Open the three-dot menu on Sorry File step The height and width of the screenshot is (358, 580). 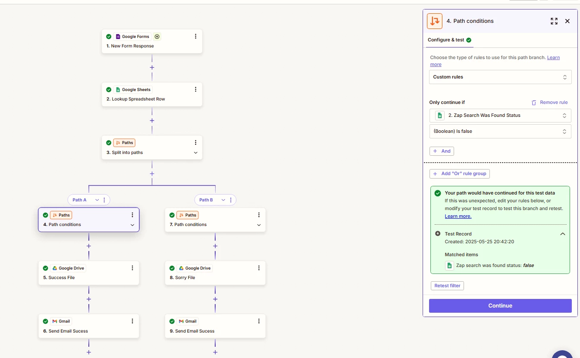click(x=259, y=268)
